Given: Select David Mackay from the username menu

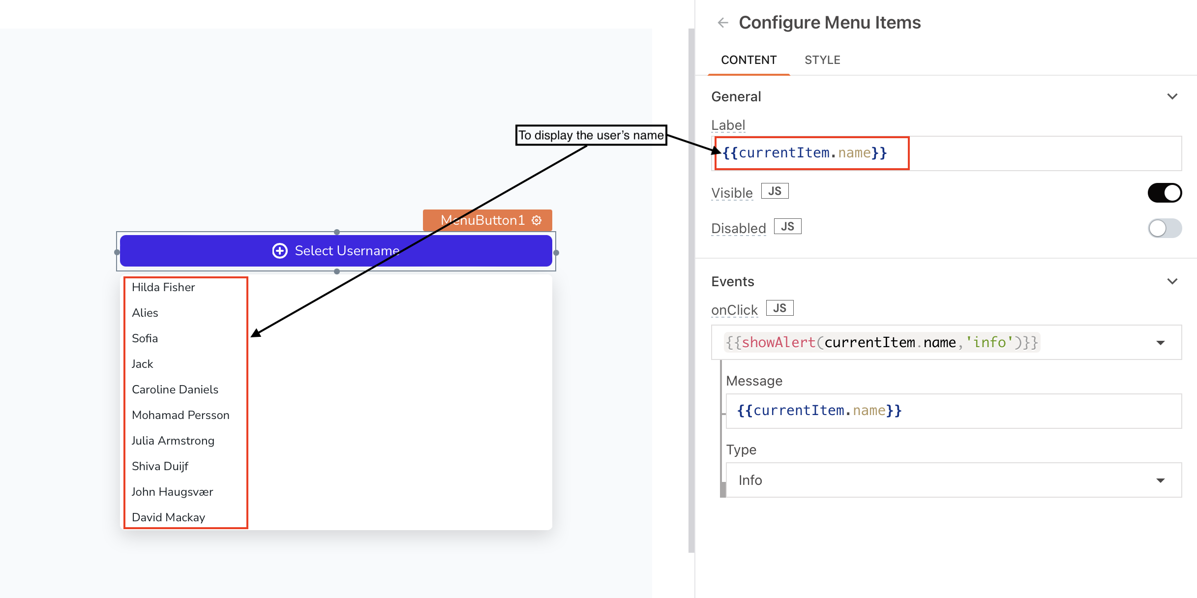Looking at the screenshot, I should tap(168, 517).
